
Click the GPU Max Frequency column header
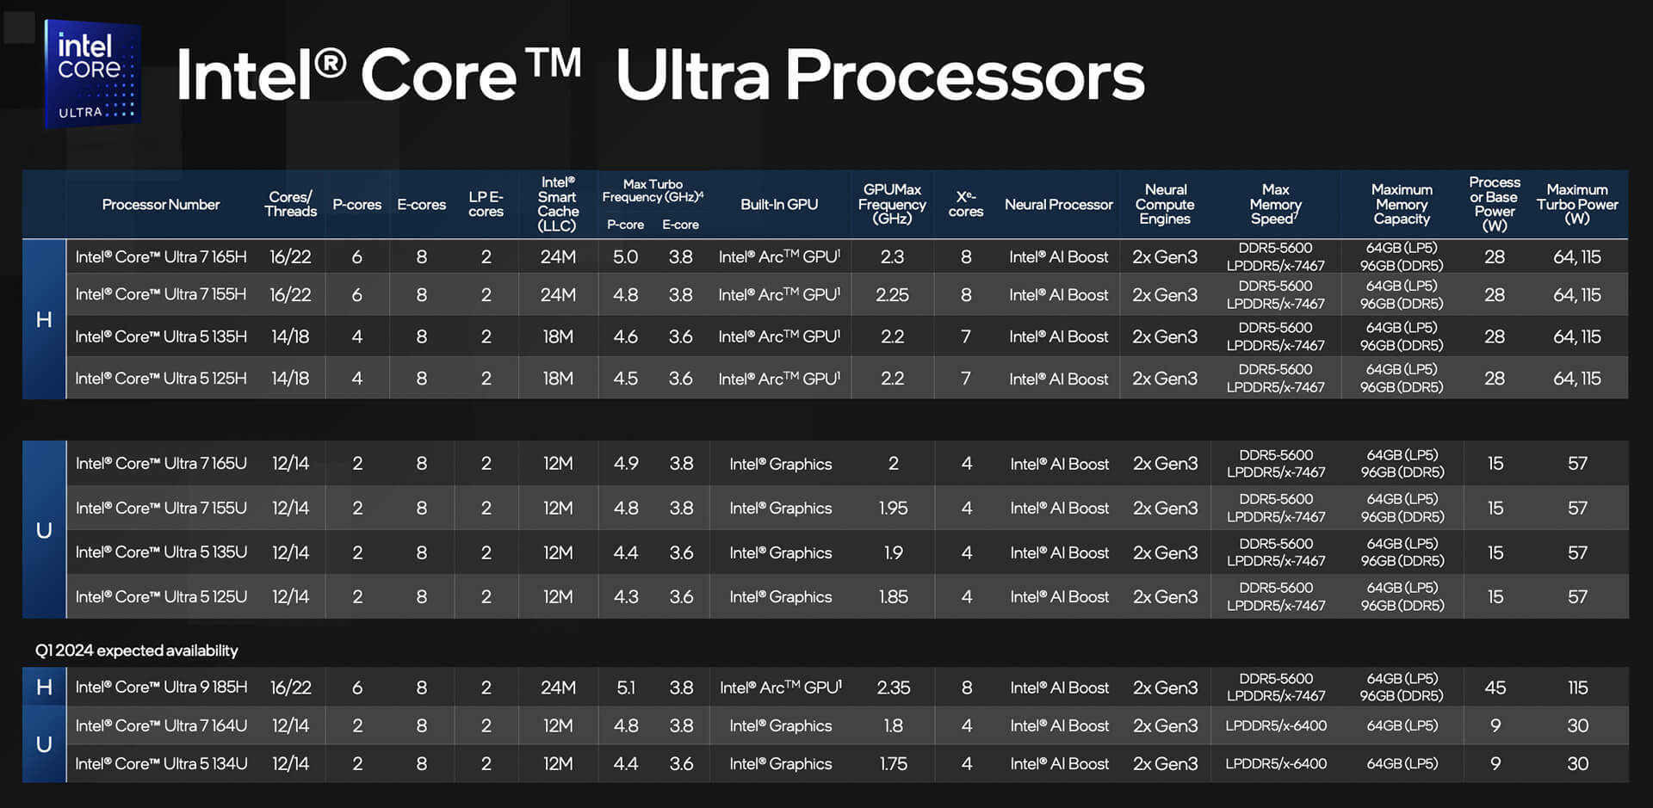coord(892,204)
